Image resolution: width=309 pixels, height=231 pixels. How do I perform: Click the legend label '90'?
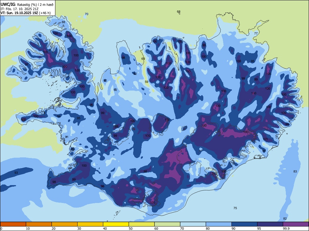point(233,229)
